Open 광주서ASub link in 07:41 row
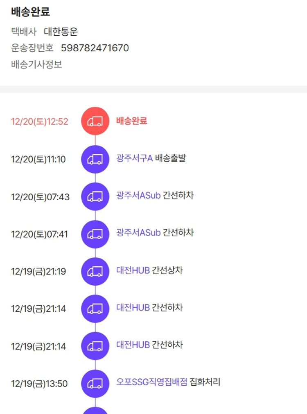 [138, 233]
